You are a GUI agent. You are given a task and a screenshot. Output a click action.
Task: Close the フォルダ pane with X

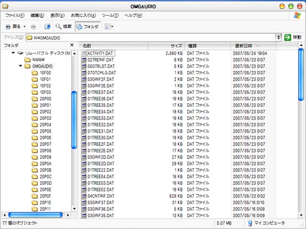tap(72, 45)
